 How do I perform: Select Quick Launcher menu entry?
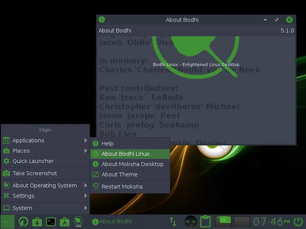point(45,161)
